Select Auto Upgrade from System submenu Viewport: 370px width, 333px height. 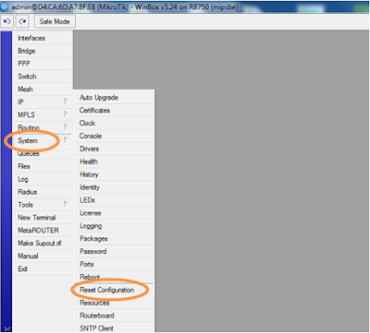(x=114, y=98)
